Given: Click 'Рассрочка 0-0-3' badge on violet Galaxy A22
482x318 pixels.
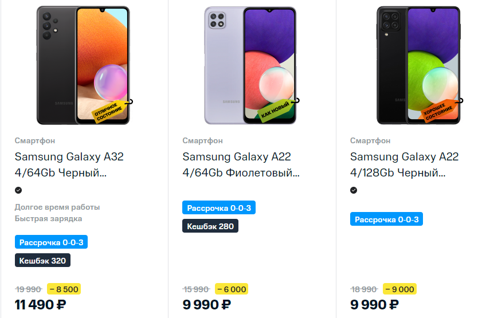Looking at the screenshot, I should [x=219, y=208].
